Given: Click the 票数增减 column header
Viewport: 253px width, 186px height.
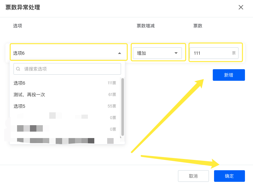Looking at the screenshot, I should point(145,26).
